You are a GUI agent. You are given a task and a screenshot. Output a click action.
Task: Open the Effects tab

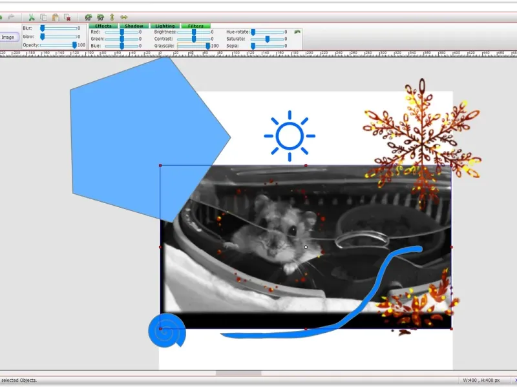[103, 26]
